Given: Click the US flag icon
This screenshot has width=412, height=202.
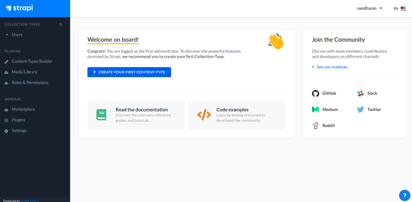Looking at the screenshot, I should (x=403, y=9).
